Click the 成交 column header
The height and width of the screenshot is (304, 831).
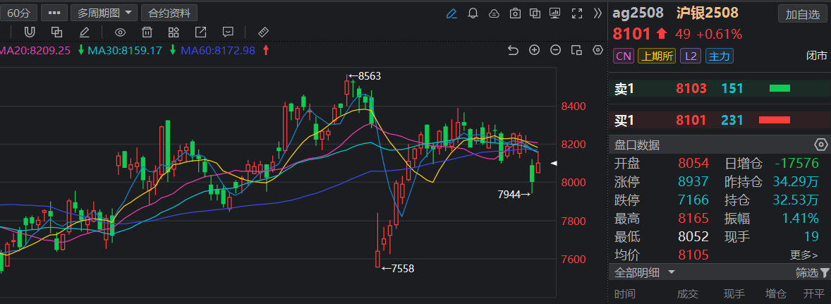(689, 294)
